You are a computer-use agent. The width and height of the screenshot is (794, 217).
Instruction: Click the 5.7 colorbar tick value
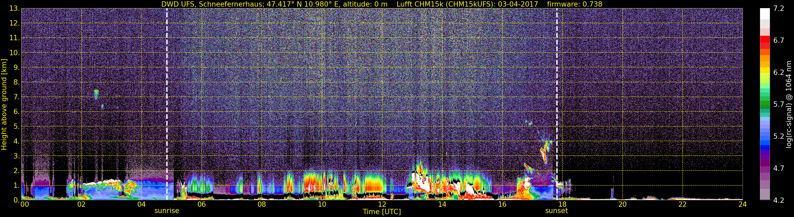(x=779, y=105)
